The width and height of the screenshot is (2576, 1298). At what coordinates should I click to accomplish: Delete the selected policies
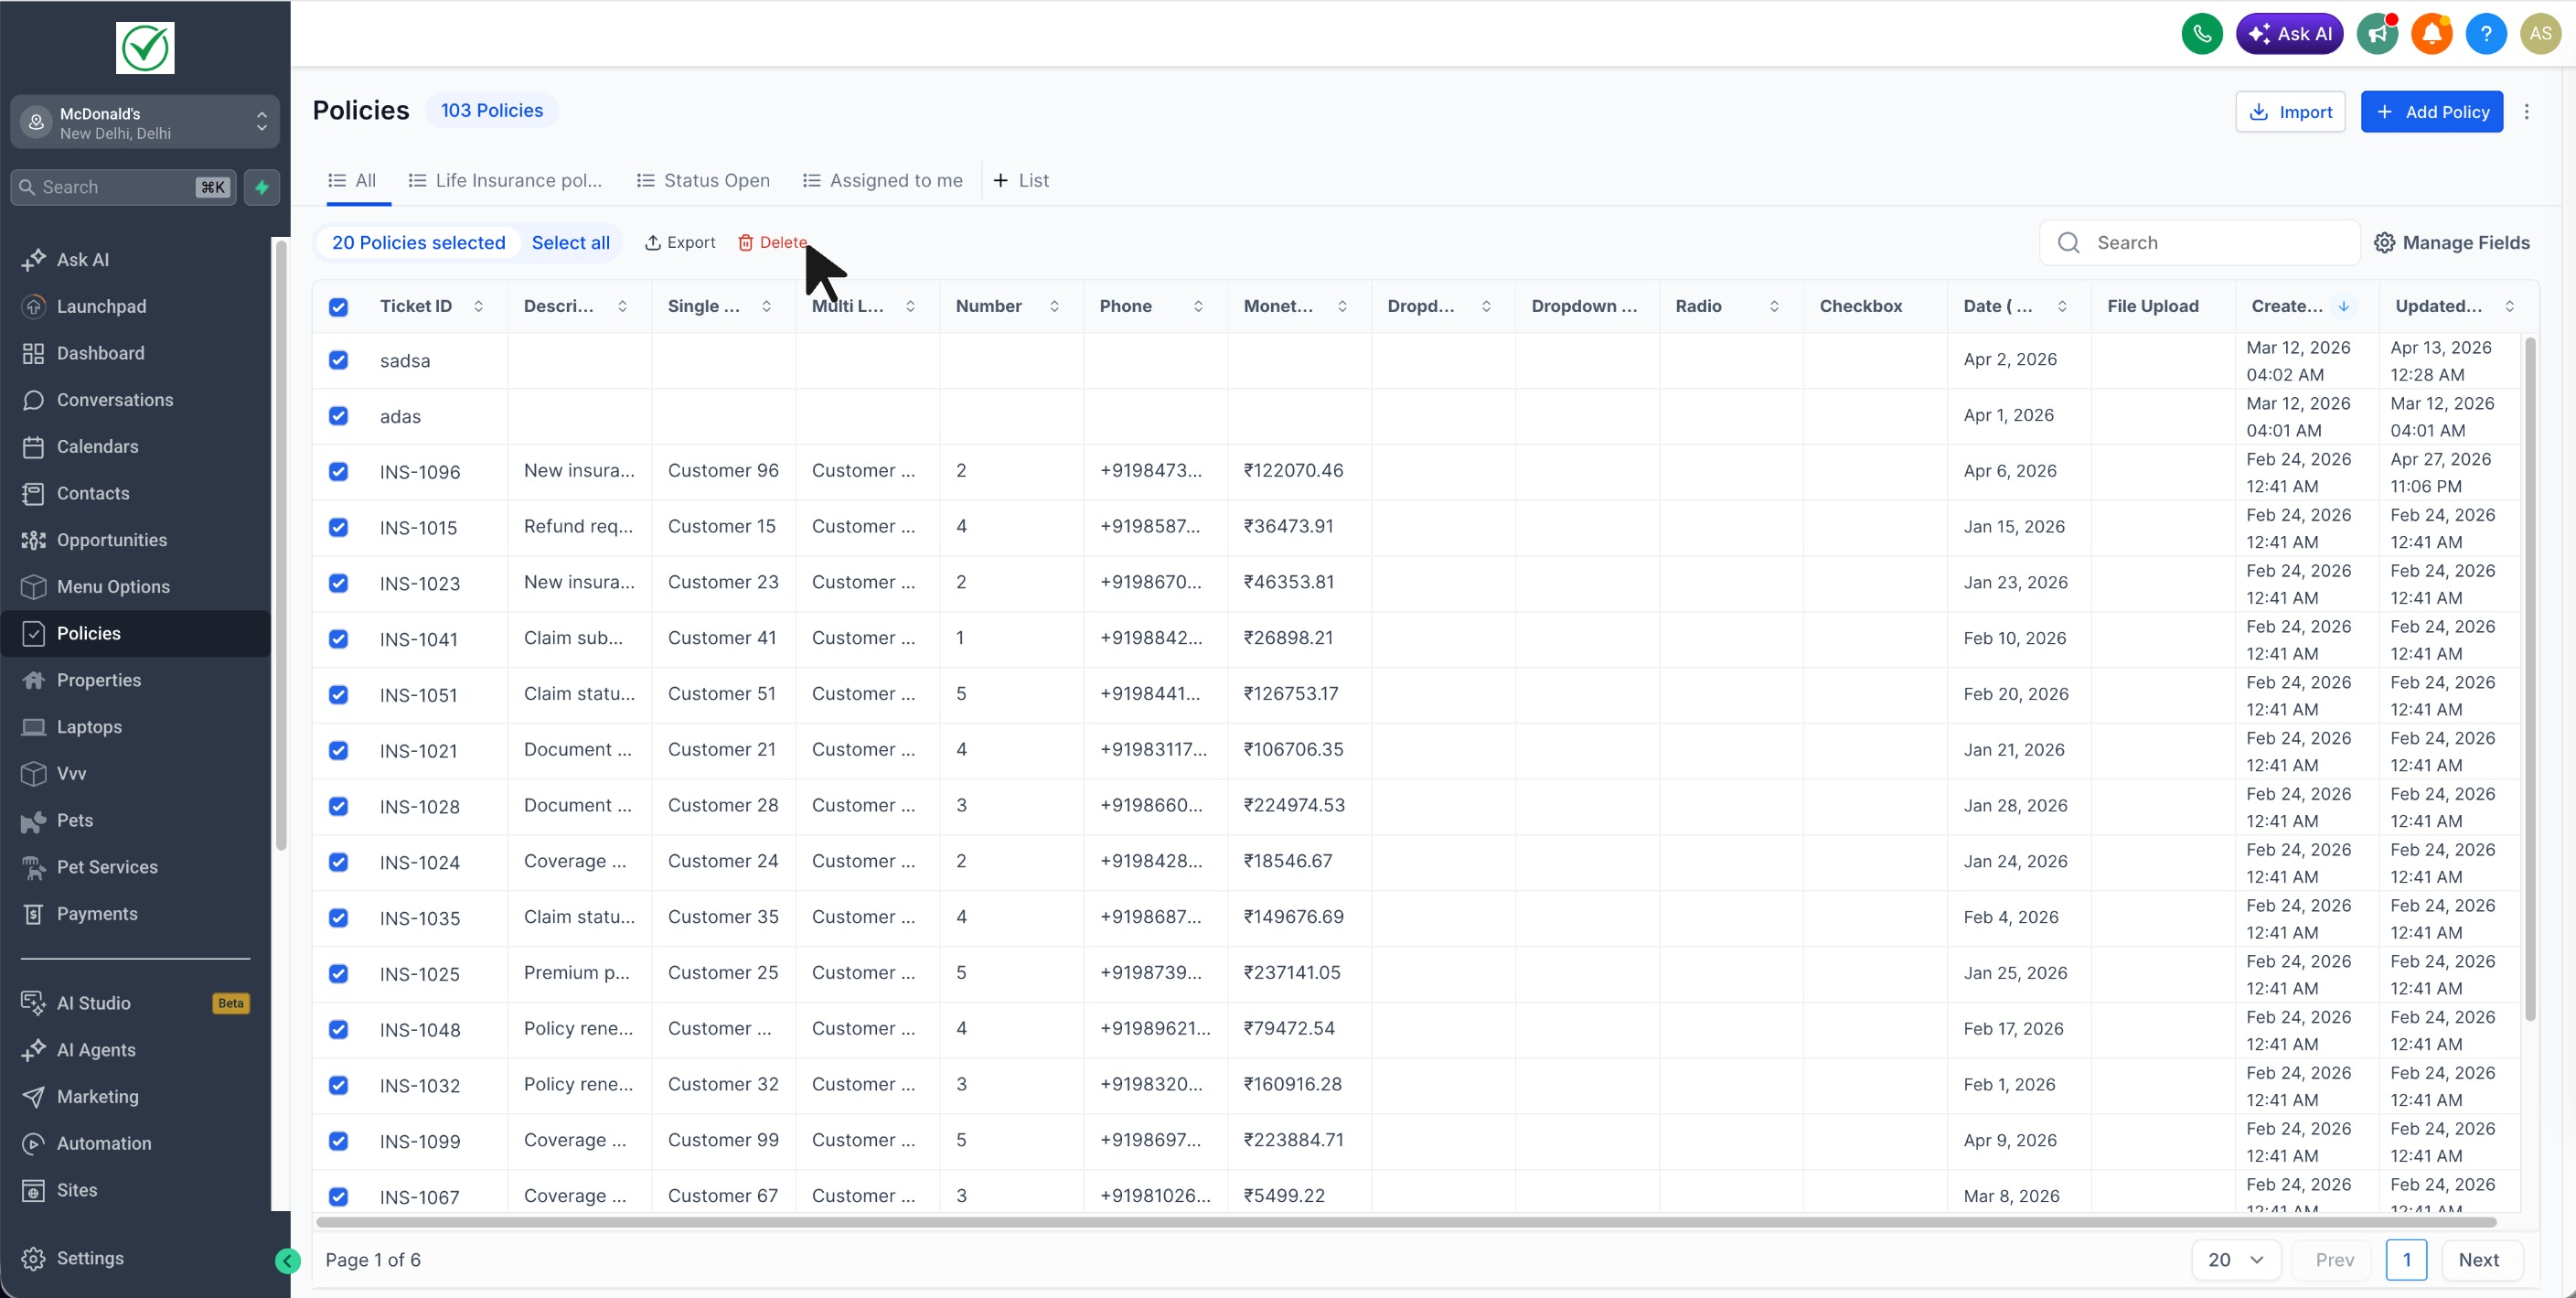772,243
